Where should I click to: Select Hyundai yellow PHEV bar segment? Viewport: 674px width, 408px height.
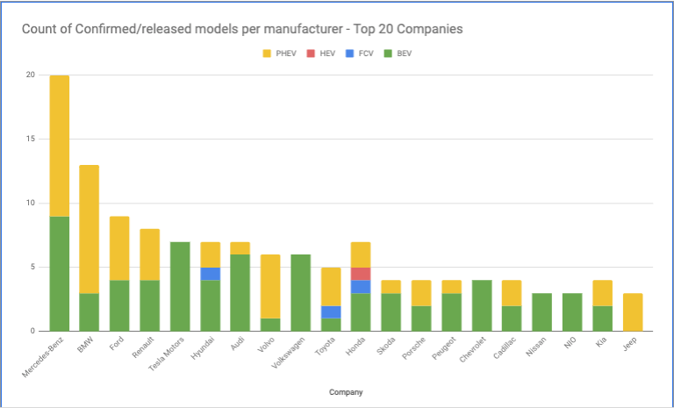pos(211,254)
